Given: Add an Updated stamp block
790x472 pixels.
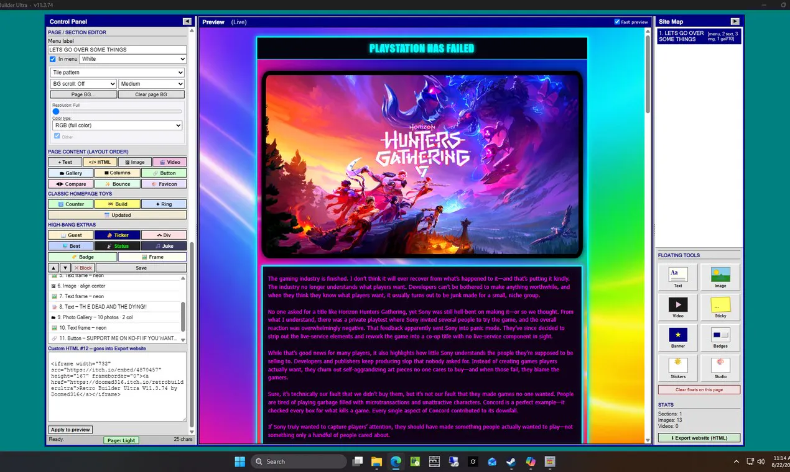Looking at the screenshot, I should (118, 215).
